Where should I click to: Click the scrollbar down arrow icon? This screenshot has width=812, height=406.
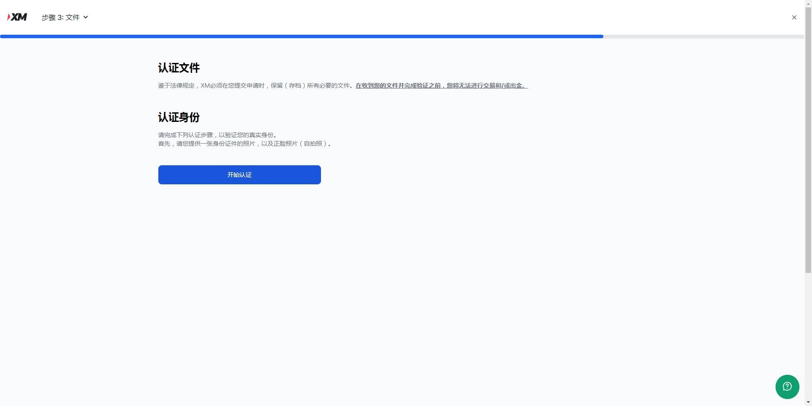[x=808, y=403]
